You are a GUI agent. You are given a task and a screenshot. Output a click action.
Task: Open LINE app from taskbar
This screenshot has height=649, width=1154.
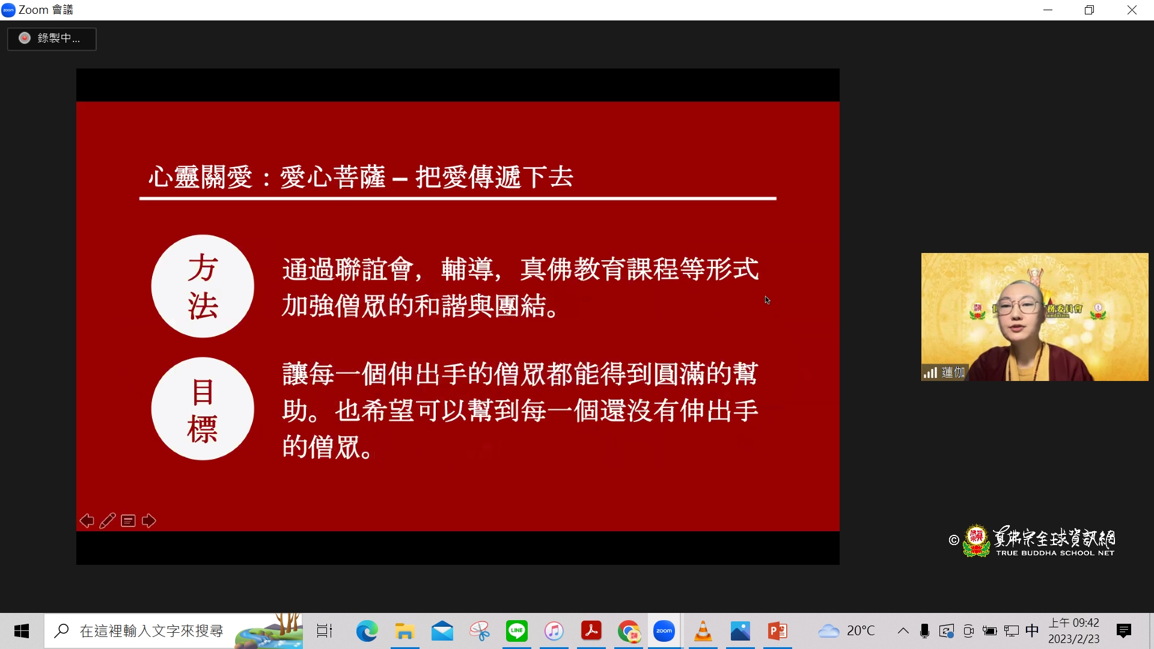tap(516, 631)
